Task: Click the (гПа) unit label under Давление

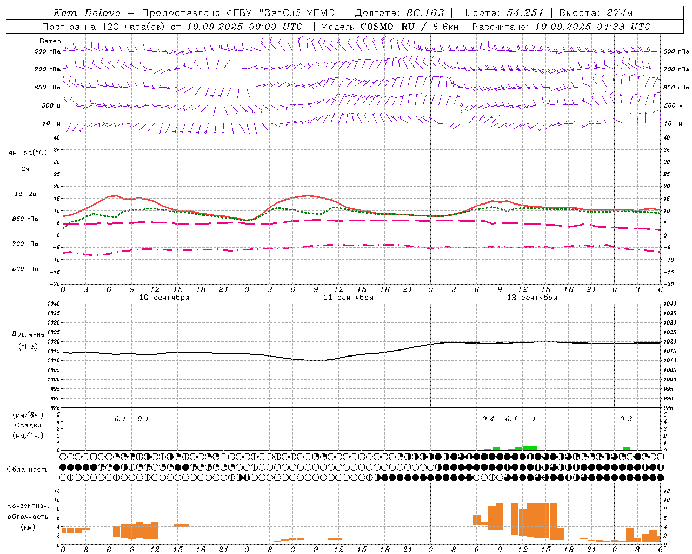Action: point(28,347)
